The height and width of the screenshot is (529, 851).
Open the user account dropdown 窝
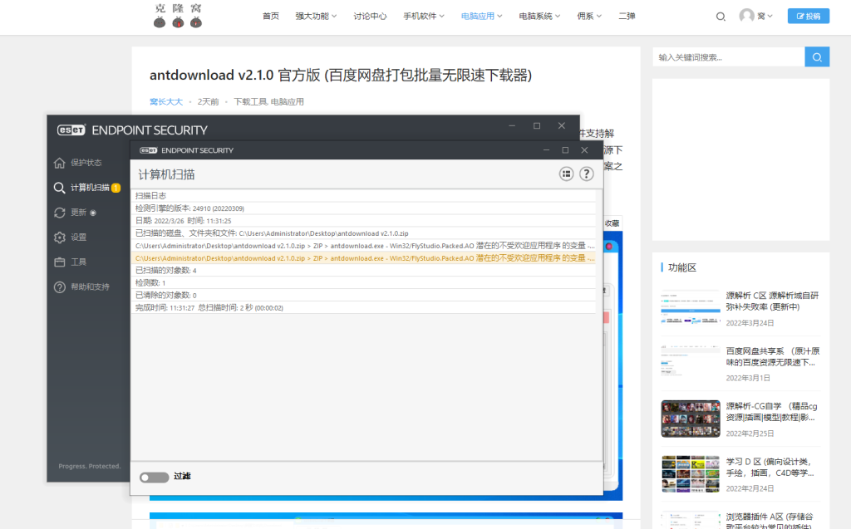(x=765, y=17)
